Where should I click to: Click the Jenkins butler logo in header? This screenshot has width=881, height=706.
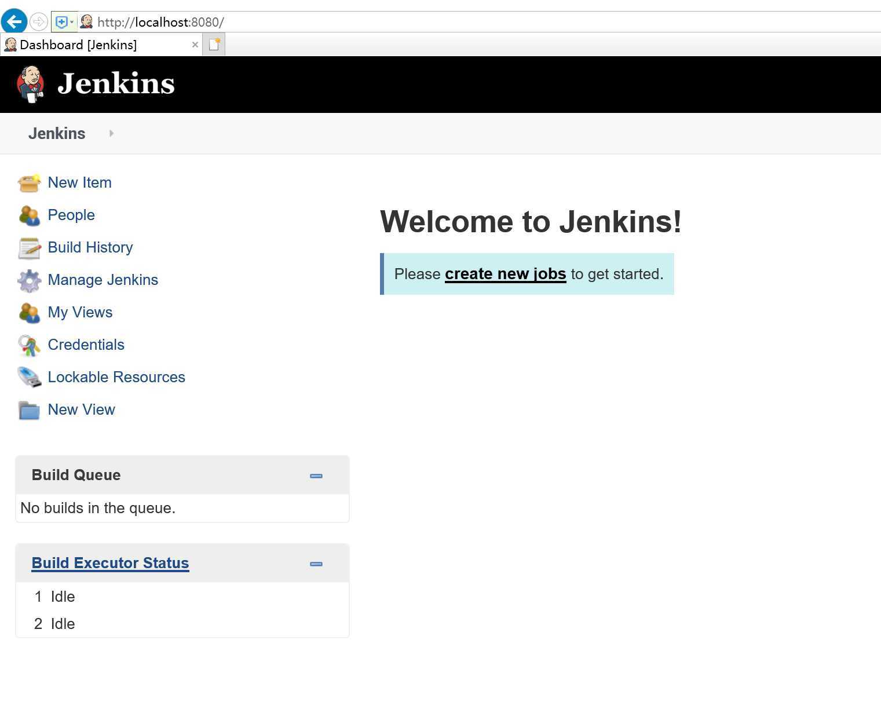(x=31, y=84)
